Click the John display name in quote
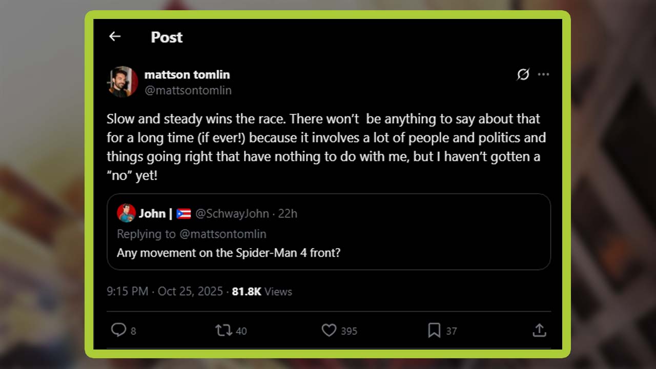Image resolution: width=656 pixels, height=369 pixels. [152, 214]
